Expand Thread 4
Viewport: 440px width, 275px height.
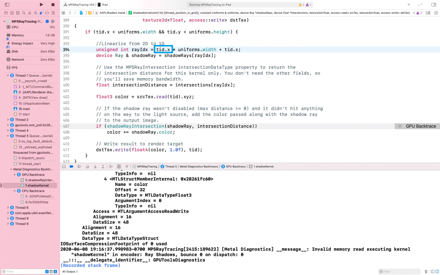pos(8,131)
